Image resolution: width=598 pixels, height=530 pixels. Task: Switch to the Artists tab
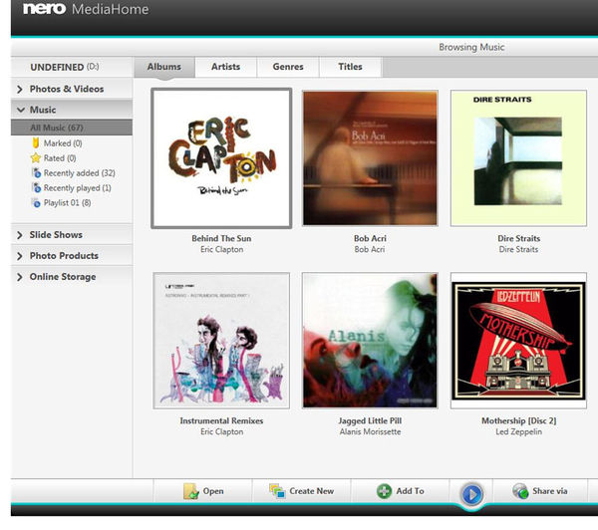(226, 67)
